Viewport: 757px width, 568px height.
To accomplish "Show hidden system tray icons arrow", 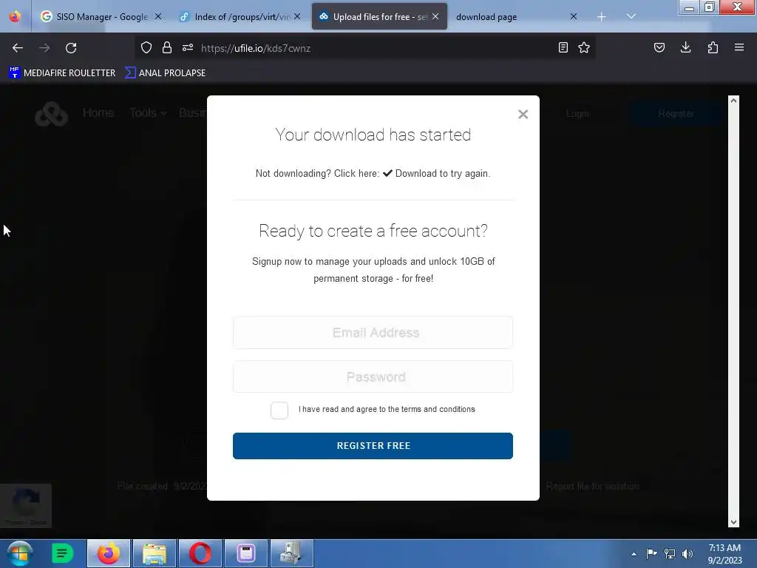I will point(634,554).
